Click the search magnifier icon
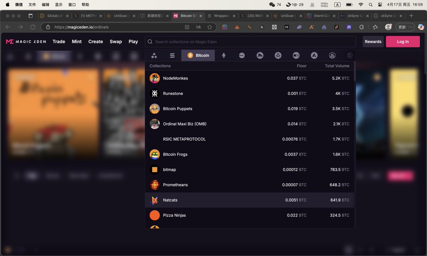Viewport: 427px width, 256px height. coord(150,42)
